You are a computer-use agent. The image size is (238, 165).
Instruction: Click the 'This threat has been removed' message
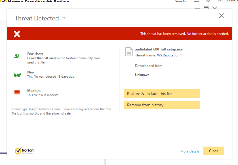(x=184, y=34)
